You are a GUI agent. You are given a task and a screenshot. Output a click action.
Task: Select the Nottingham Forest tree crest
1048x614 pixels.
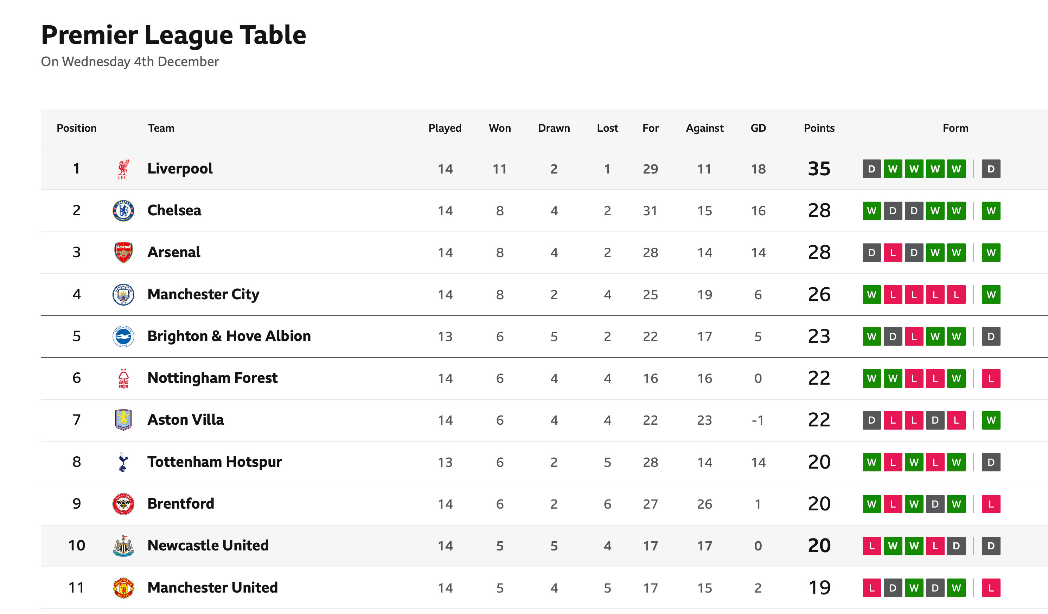123,378
